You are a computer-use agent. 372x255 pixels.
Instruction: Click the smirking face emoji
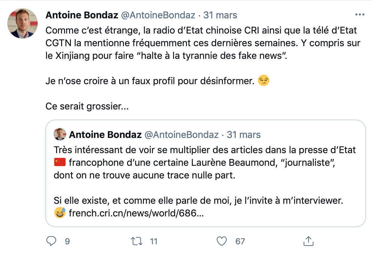pos(264,81)
